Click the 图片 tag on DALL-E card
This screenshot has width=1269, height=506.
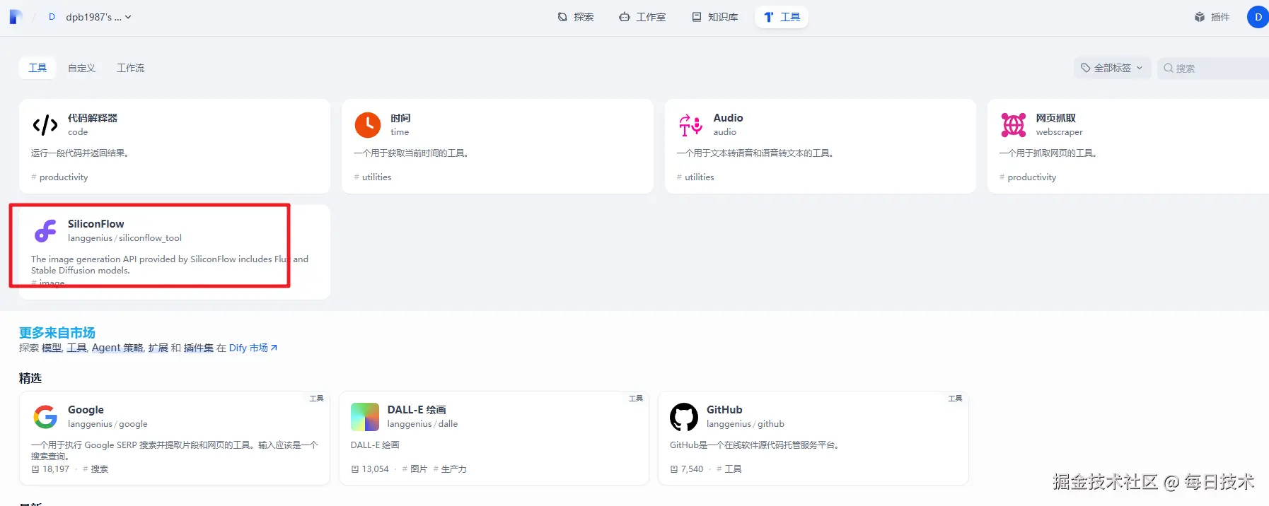[415, 469]
